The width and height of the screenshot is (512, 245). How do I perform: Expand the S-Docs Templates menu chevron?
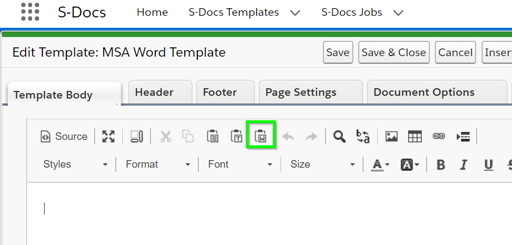[x=295, y=13]
